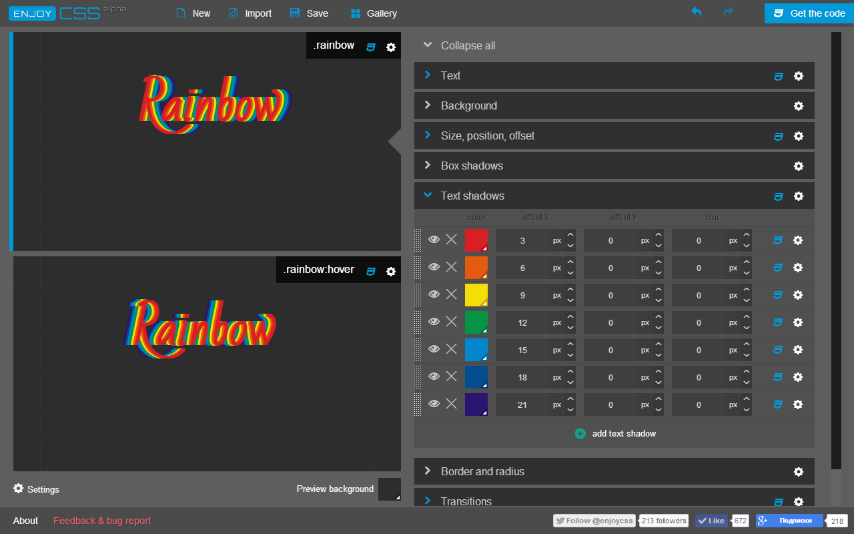Open the purple color swatch of last shadow

[476, 405]
